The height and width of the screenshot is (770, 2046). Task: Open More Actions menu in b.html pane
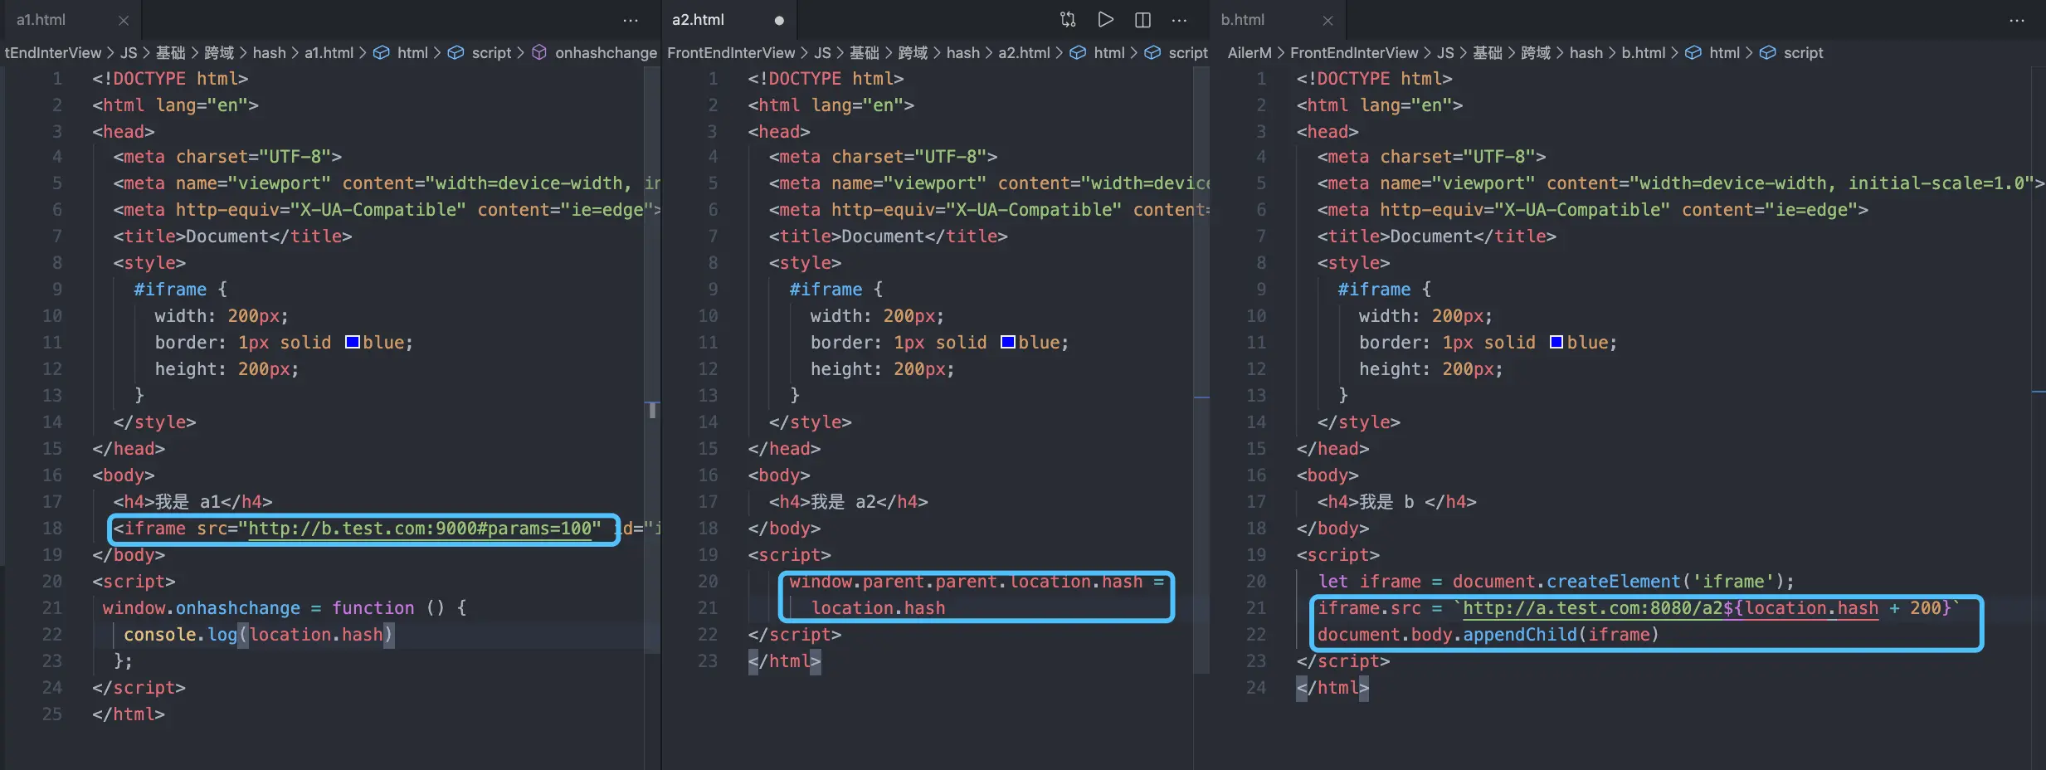2017,20
